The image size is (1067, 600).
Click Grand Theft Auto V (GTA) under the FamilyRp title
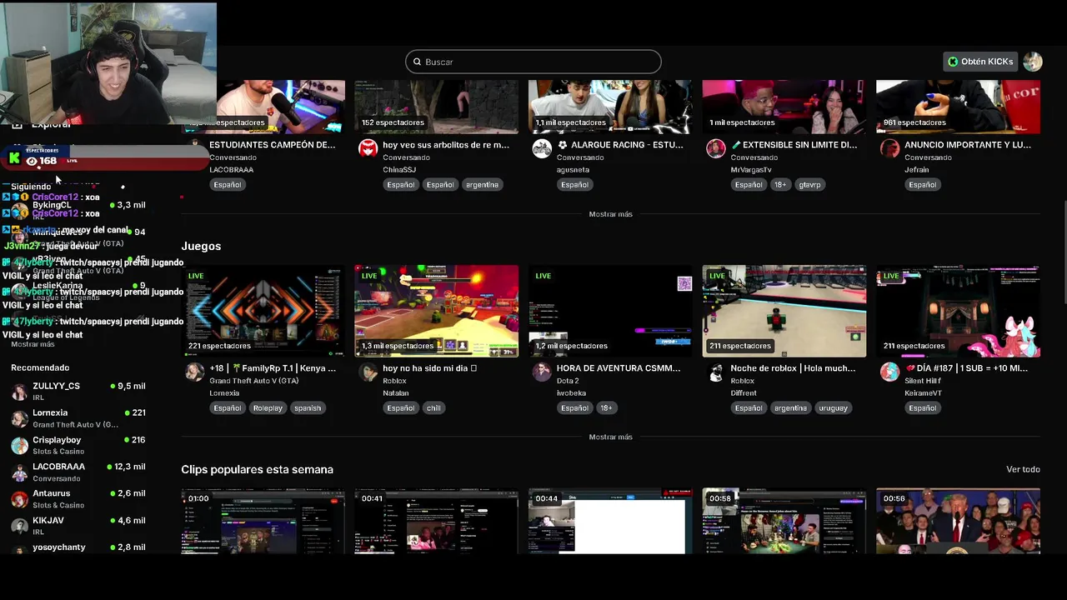tap(253, 381)
